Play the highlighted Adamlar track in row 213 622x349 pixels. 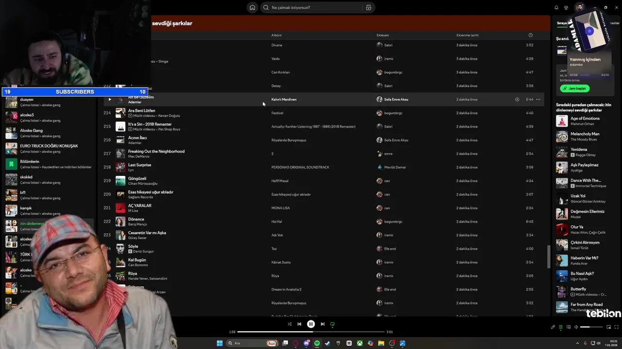(109, 99)
